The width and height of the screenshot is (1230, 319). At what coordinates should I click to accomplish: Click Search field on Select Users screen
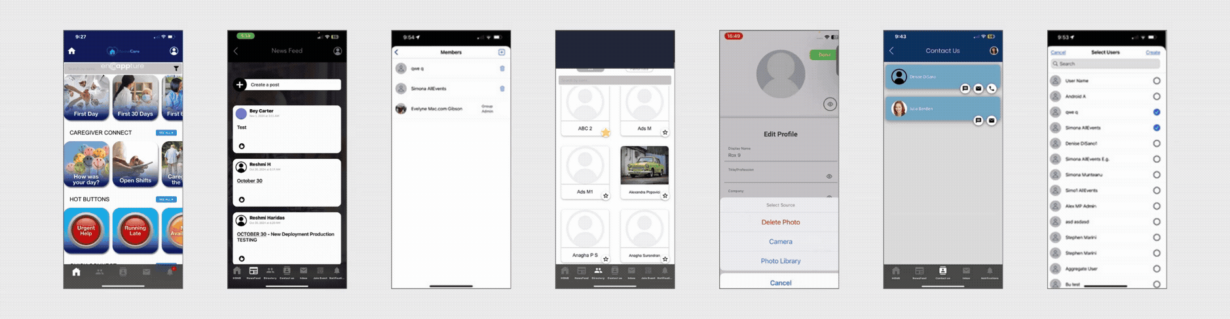[x=1106, y=64]
